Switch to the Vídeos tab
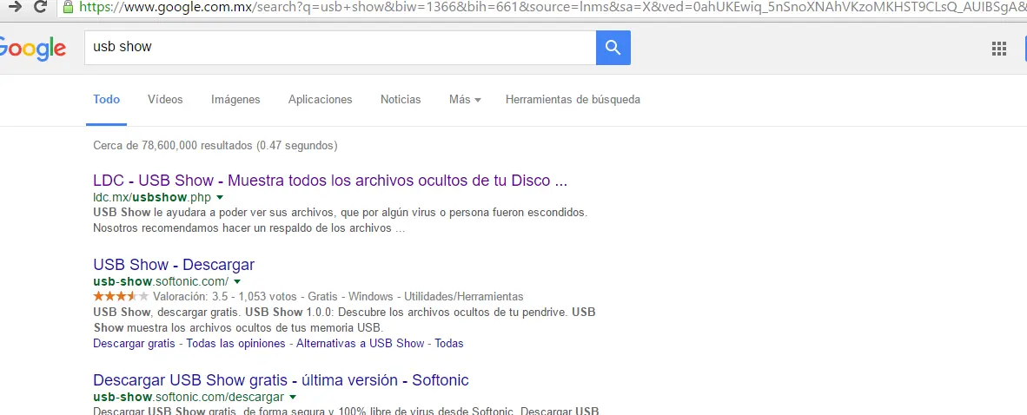This screenshot has width=1027, height=415. (x=165, y=100)
